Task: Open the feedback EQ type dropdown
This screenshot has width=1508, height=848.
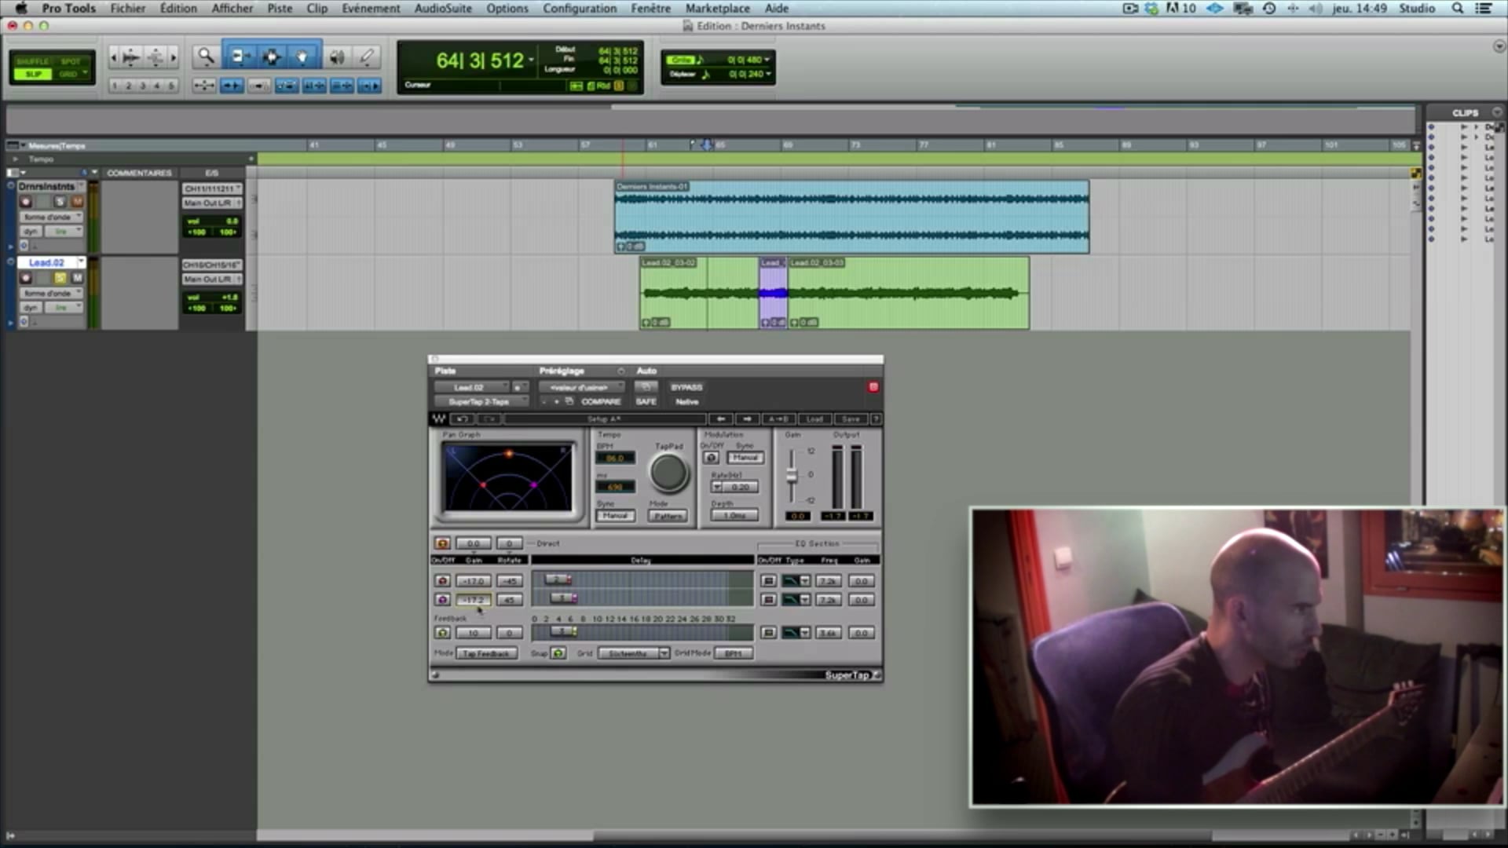Action: coord(796,633)
